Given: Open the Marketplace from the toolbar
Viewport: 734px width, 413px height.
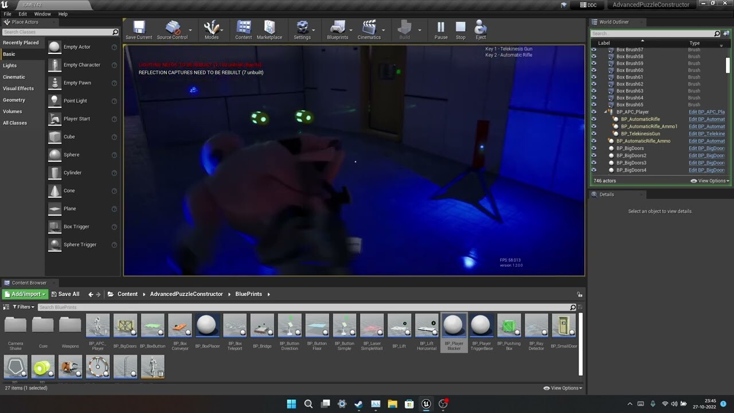Looking at the screenshot, I should click(269, 28).
